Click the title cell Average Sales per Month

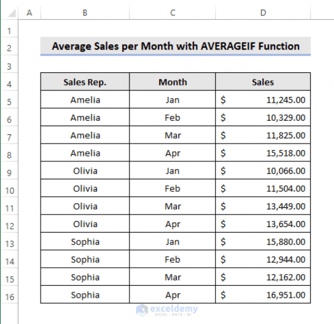[x=176, y=46]
